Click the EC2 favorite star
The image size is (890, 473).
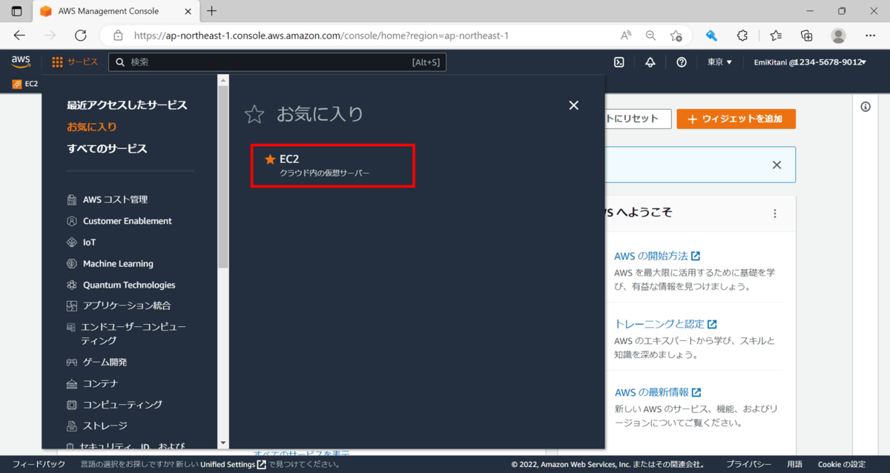pyautogui.click(x=270, y=159)
